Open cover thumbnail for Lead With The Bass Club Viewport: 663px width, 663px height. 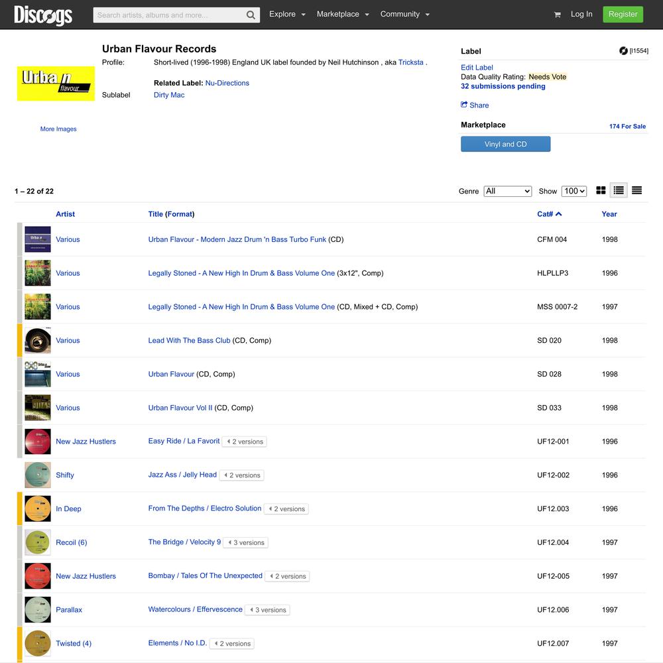pyautogui.click(x=38, y=340)
